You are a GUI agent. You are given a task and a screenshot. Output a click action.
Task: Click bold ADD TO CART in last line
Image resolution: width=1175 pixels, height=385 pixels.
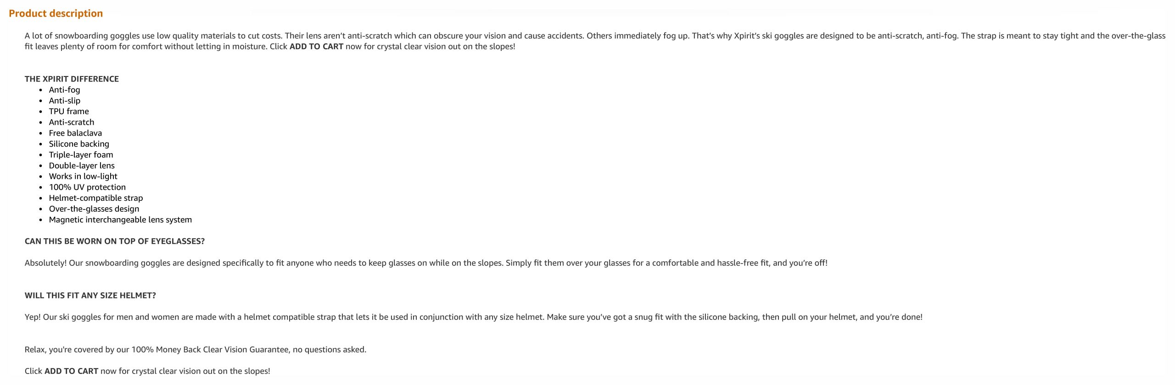71,371
